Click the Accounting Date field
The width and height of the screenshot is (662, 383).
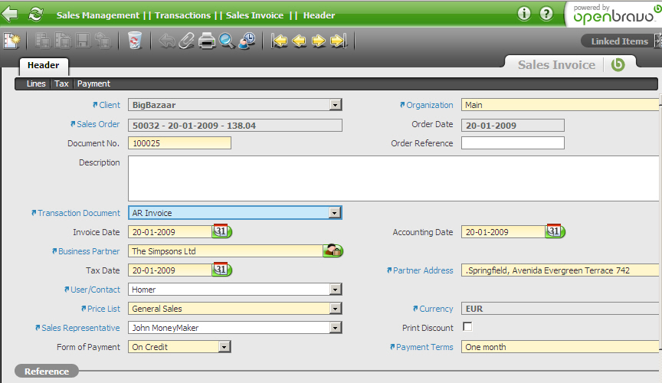503,232
